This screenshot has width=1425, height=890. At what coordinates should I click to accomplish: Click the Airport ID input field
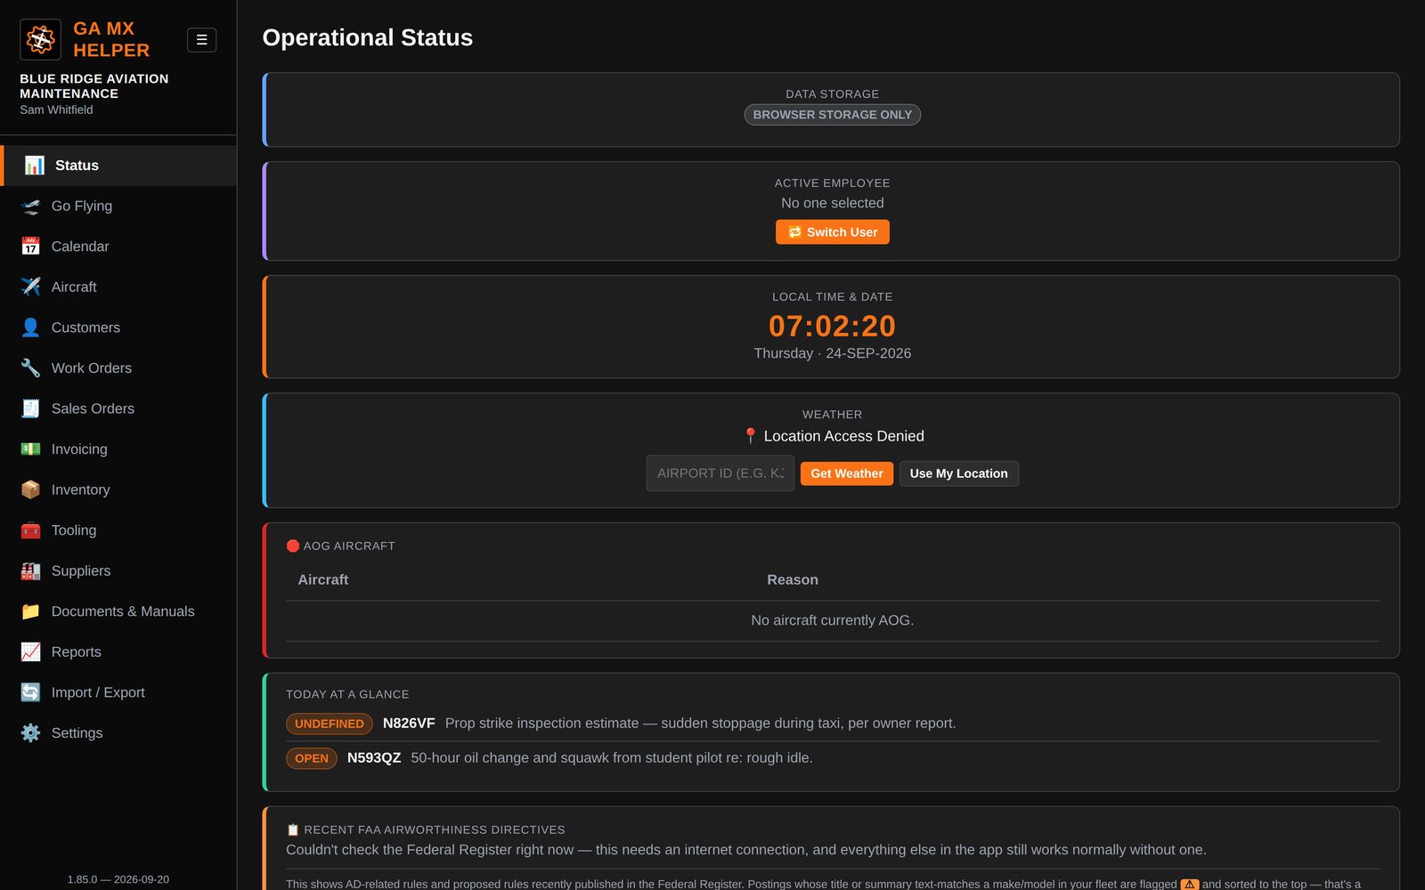pyautogui.click(x=720, y=473)
